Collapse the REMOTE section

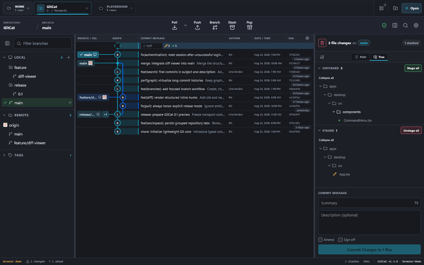tap(4, 115)
